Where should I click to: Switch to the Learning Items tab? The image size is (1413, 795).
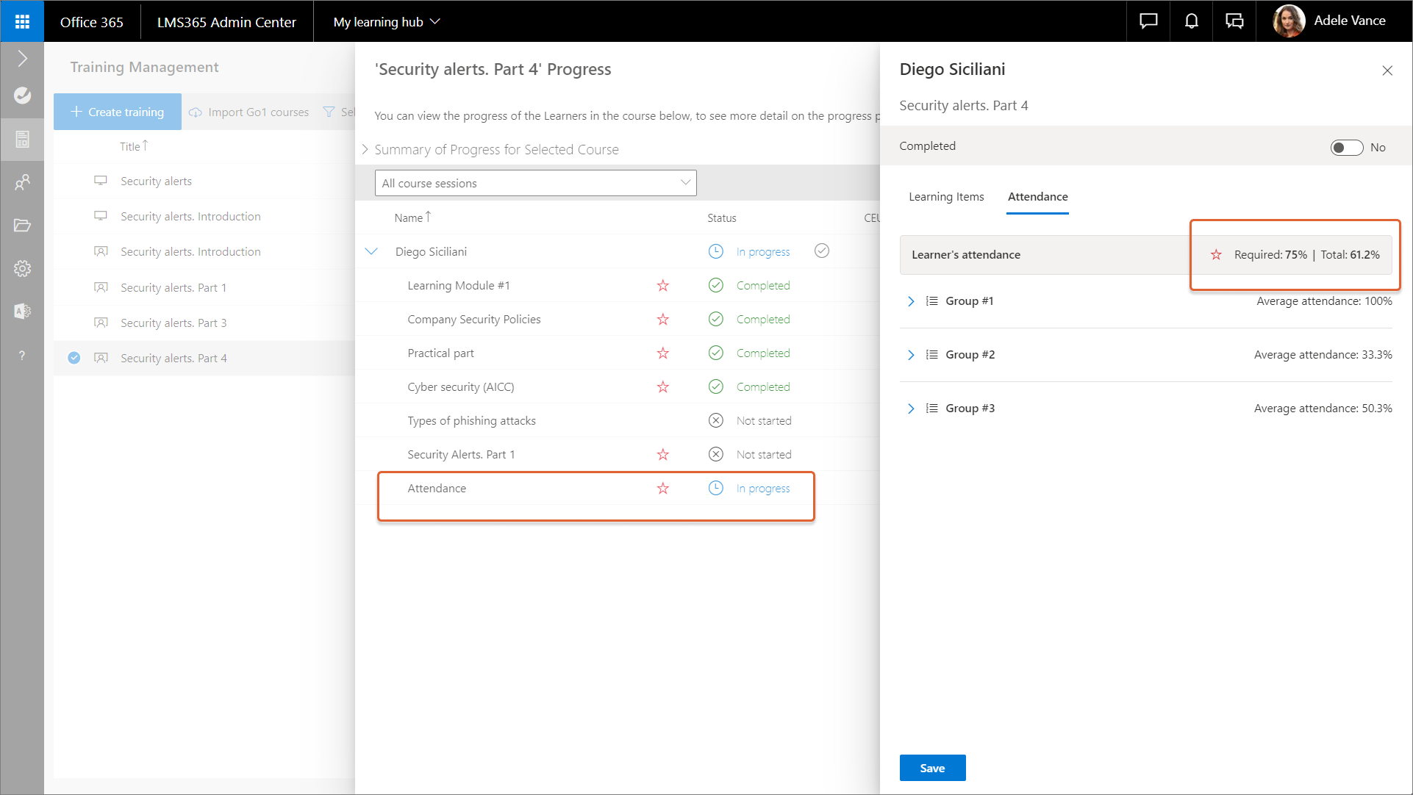pyautogui.click(x=946, y=197)
